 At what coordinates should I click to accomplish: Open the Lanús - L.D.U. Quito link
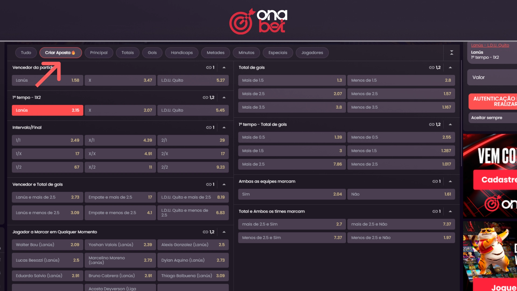[490, 45]
